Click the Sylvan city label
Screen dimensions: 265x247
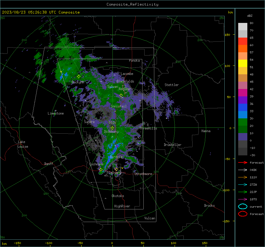[112, 87]
